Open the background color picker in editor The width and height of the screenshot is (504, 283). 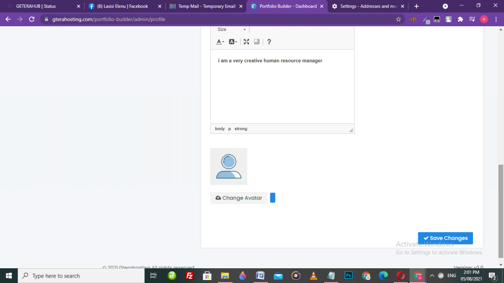click(x=233, y=42)
